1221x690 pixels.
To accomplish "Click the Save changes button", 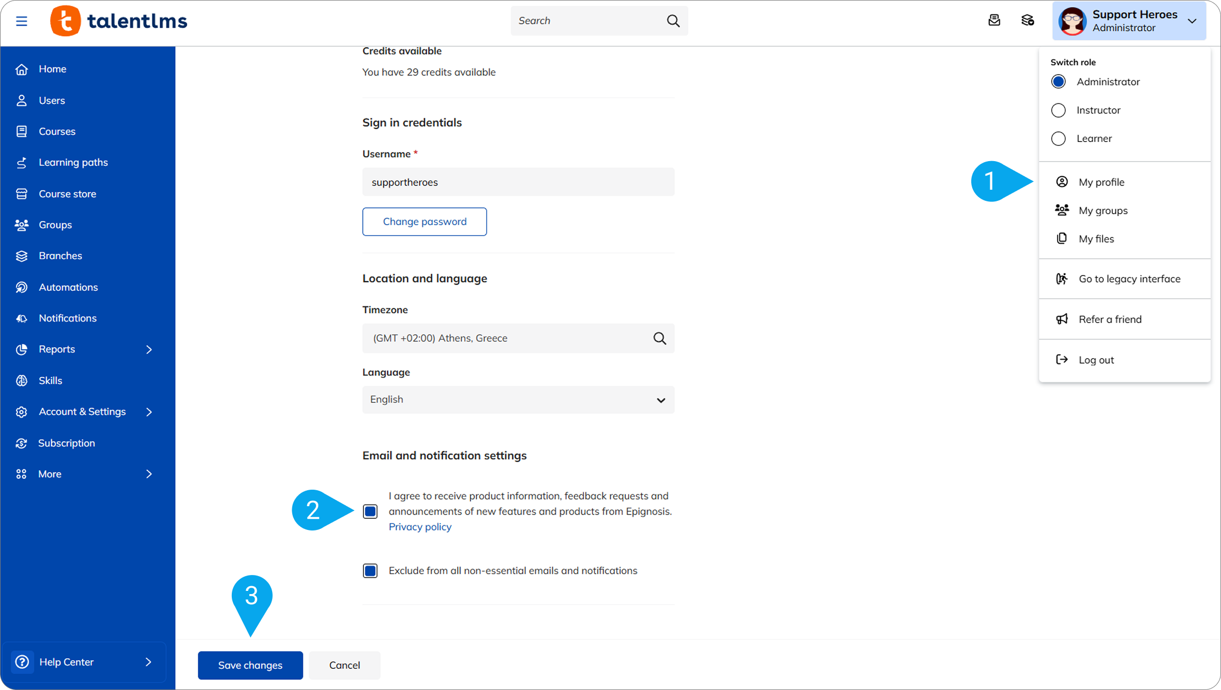I will pyautogui.click(x=250, y=665).
